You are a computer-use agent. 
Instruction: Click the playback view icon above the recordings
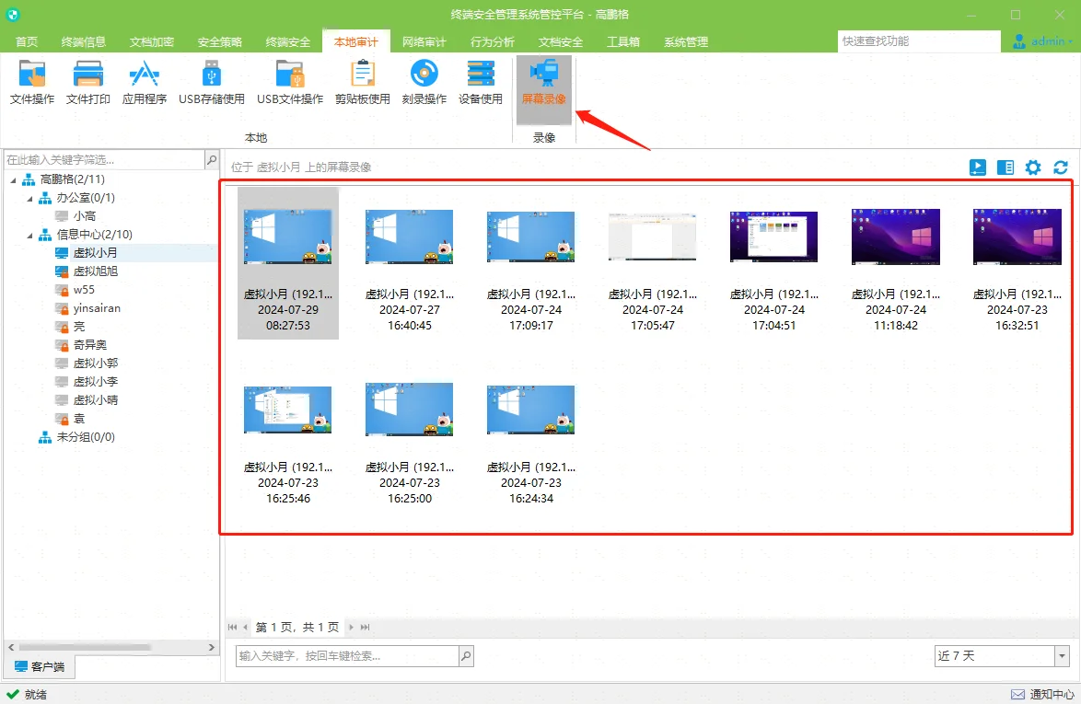point(977,167)
